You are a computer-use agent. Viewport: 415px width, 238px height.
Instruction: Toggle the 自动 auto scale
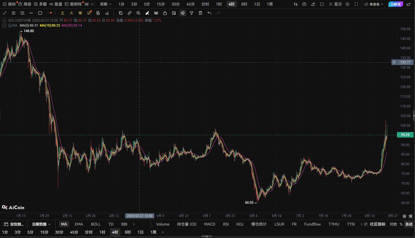point(409,224)
